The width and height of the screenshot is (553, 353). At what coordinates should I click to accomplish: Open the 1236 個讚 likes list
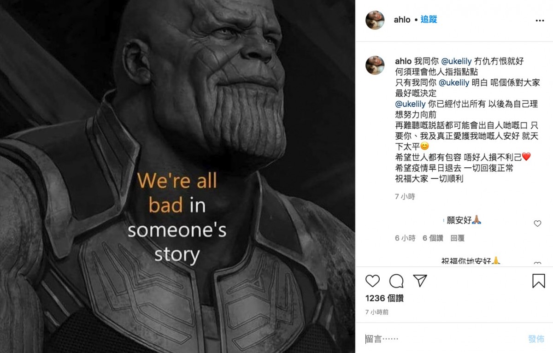(384, 298)
